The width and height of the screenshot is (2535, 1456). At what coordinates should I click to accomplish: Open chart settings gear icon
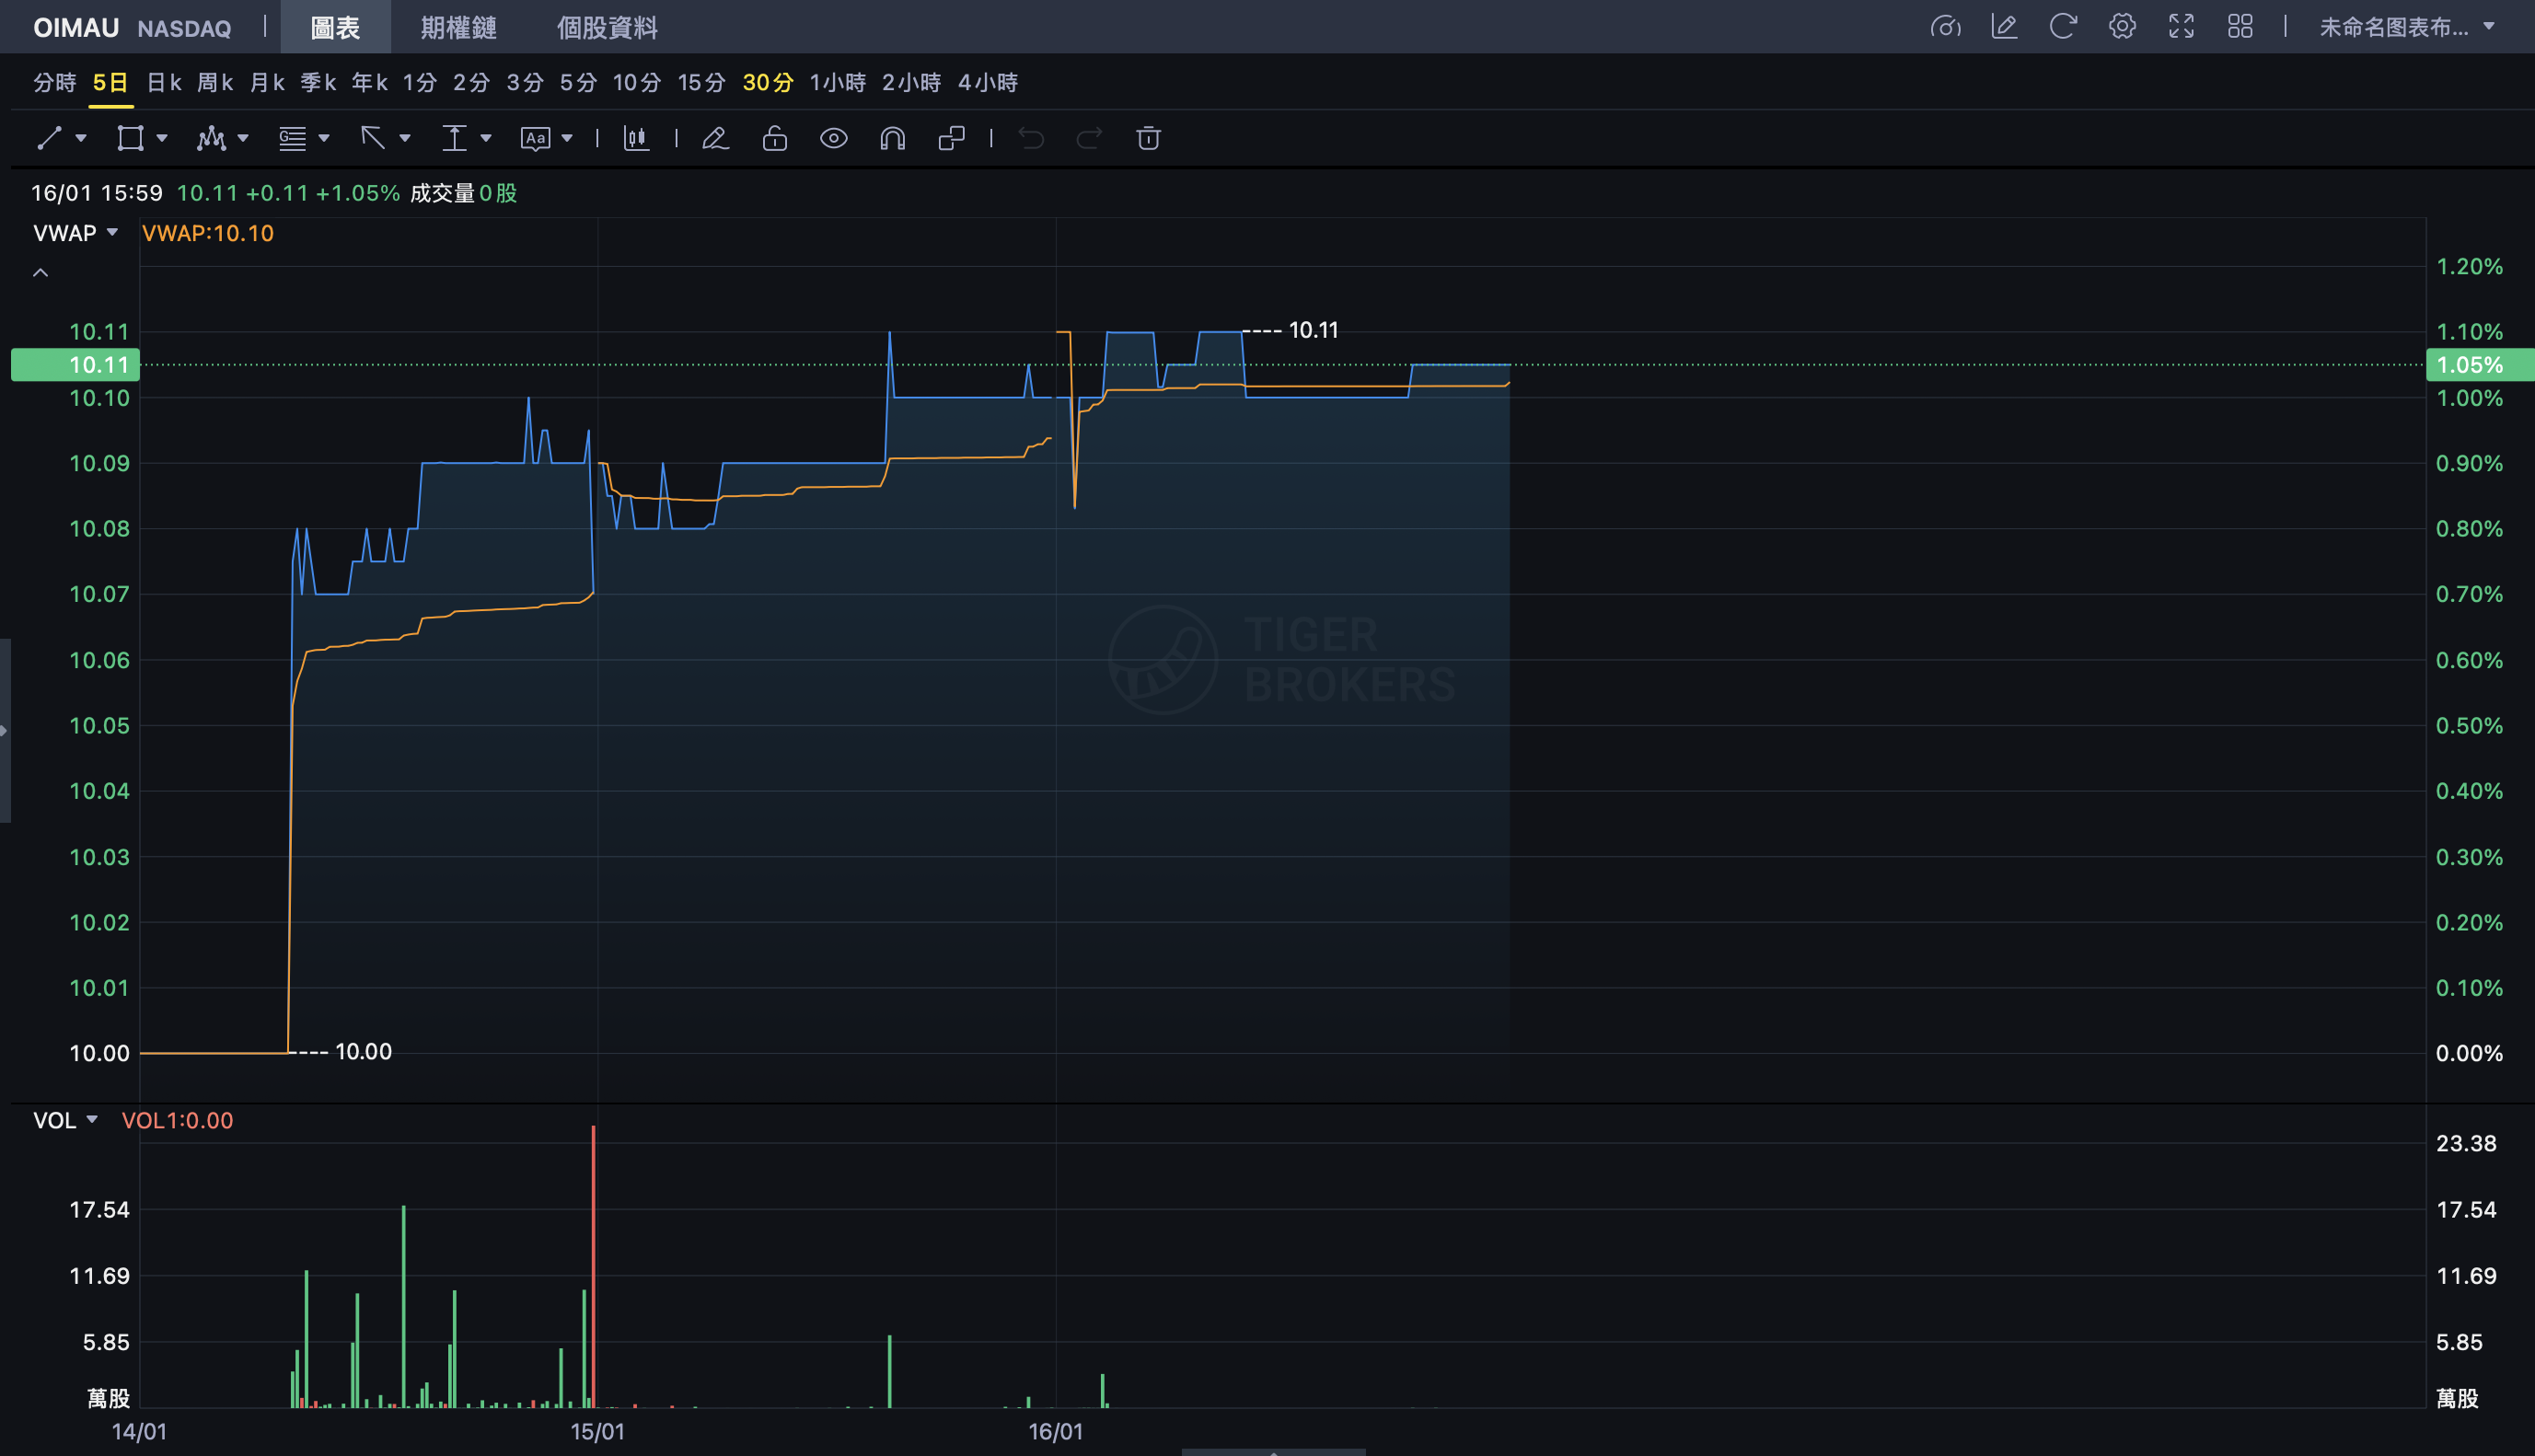point(2122,27)
